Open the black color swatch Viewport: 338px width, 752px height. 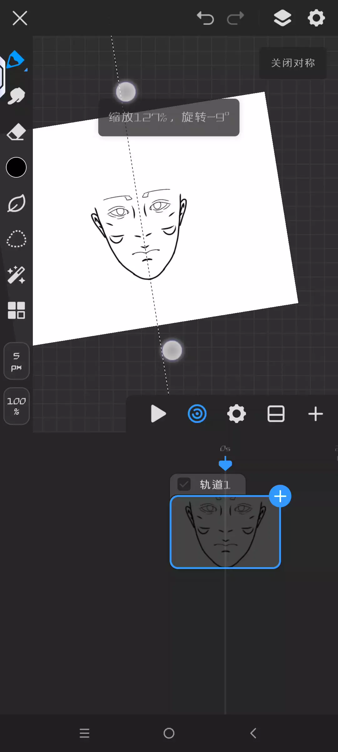tap(16, 167)
